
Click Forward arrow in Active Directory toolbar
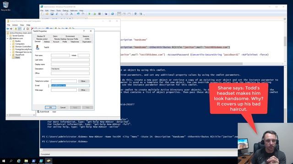tap(11, 29)
